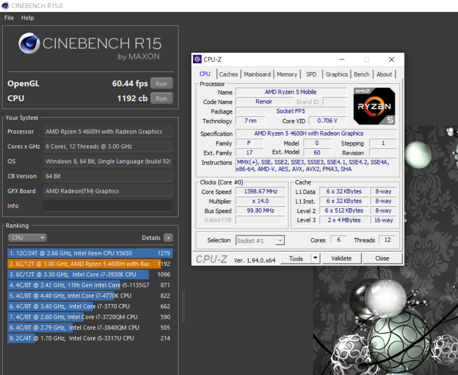Click the rendered spheres scene image

pyautogui.click(x=385, y=320)
